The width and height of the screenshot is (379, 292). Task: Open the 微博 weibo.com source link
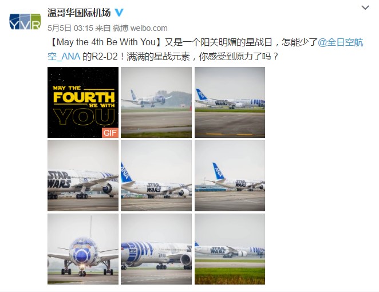[x=140, y=28]
